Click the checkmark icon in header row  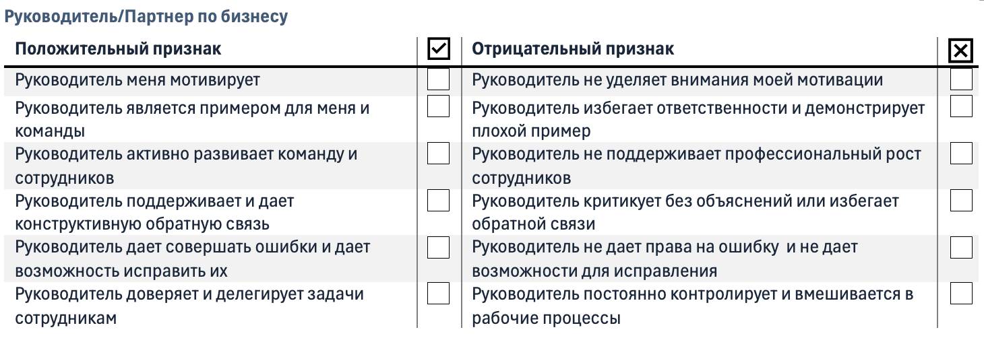pyautogui.click(x=439, y=49)
